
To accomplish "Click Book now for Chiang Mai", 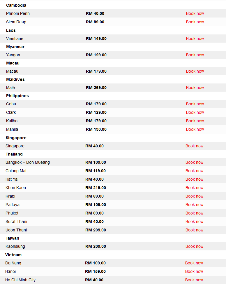I will click(x=194, y=171).
